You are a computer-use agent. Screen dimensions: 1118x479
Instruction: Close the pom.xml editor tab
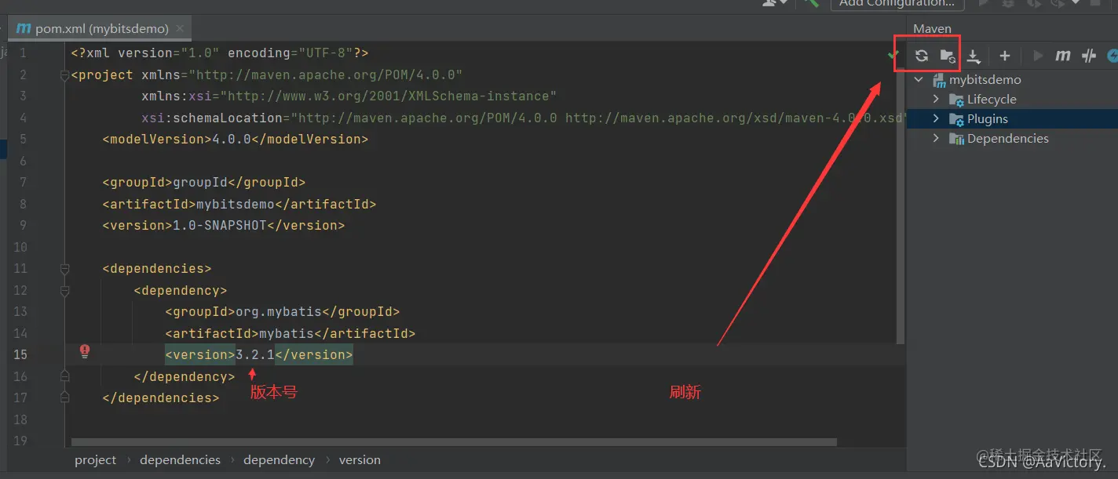pyautogui.click(x=180, y=28)
